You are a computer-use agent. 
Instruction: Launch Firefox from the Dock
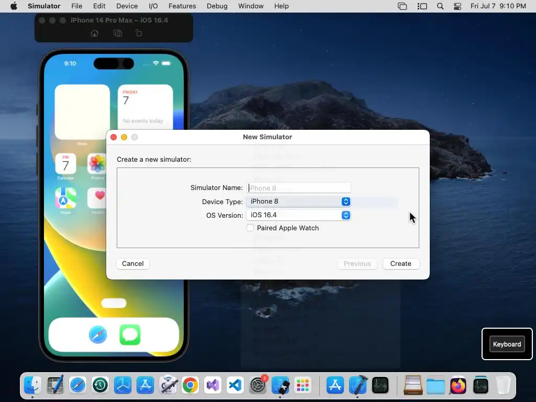coord(458,385)
